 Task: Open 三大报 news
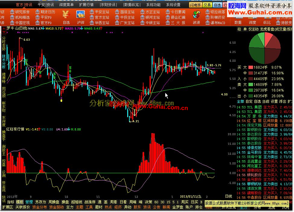(175, 23)
